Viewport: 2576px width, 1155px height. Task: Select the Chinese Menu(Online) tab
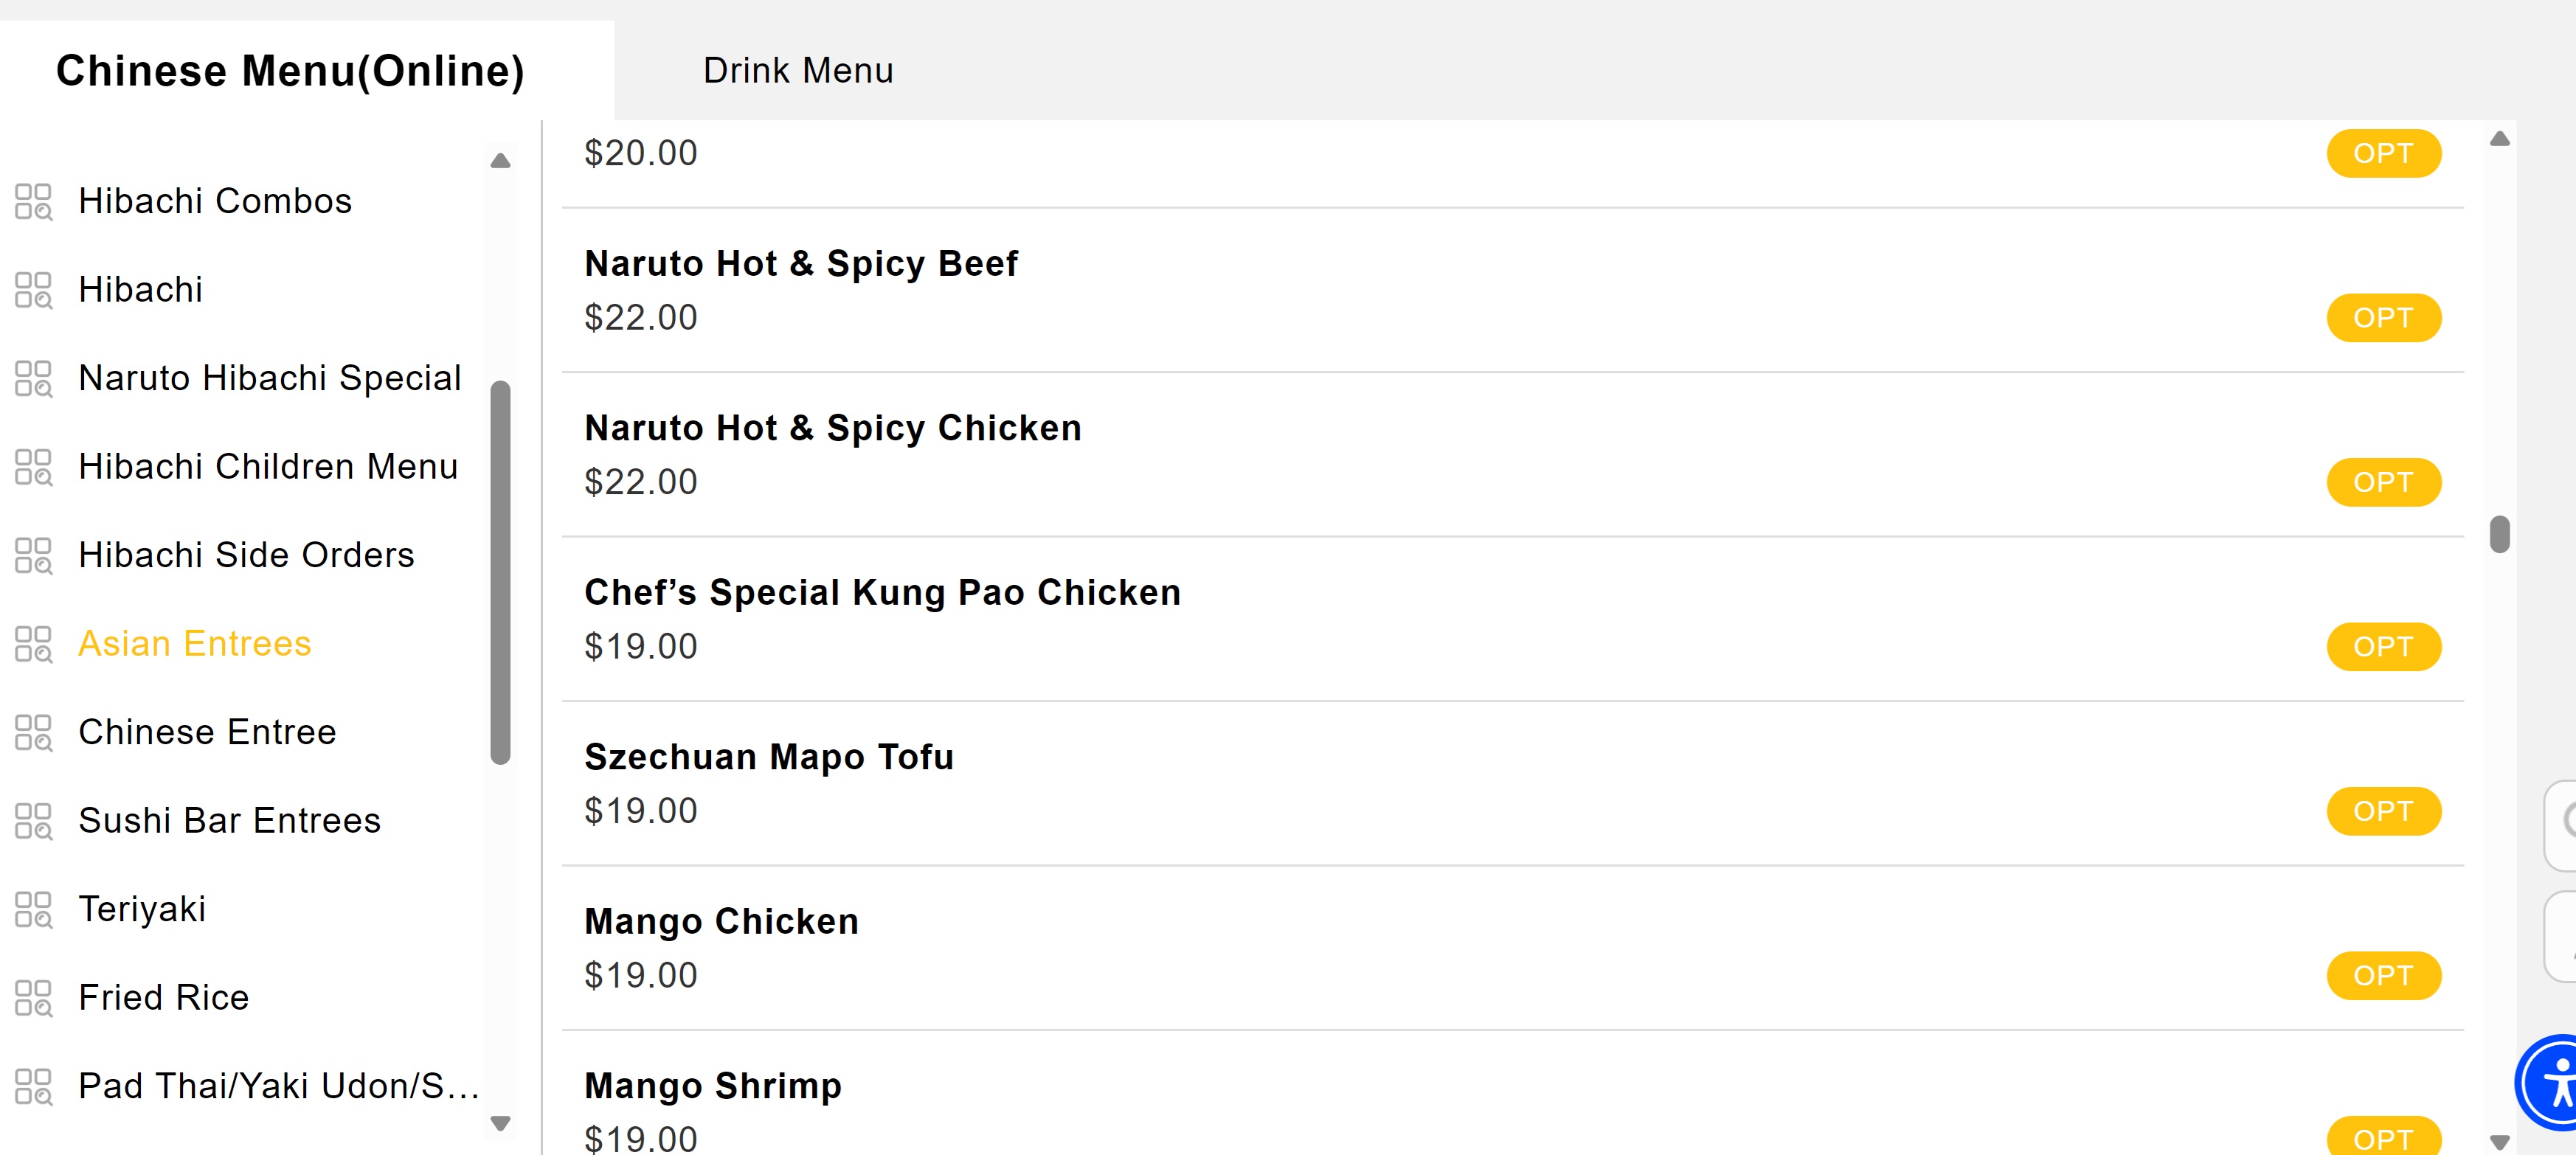tap(290, 71)
